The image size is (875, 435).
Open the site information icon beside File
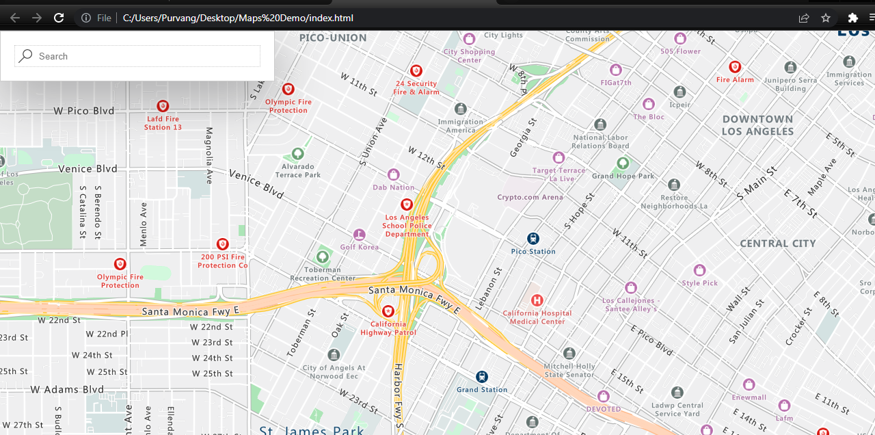point(86,18)
